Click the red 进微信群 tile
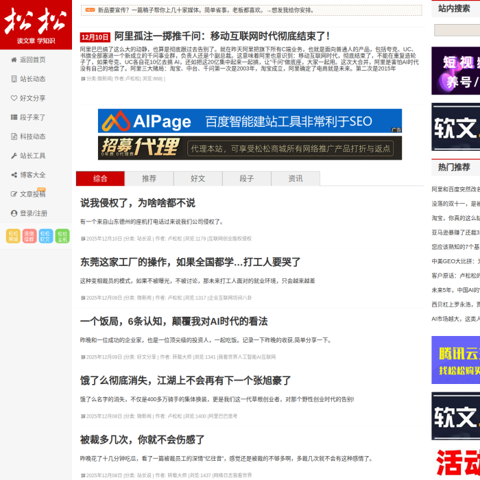 (x=29, y=236)
